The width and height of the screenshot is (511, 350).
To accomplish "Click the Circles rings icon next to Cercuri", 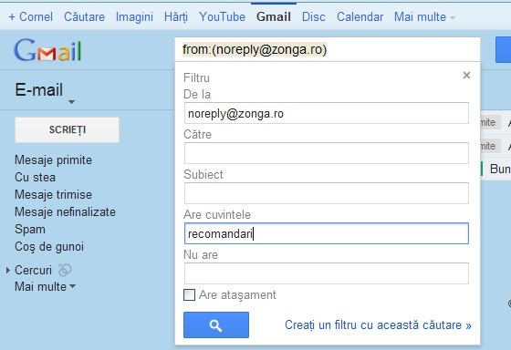I will click(x=65, y=270).
